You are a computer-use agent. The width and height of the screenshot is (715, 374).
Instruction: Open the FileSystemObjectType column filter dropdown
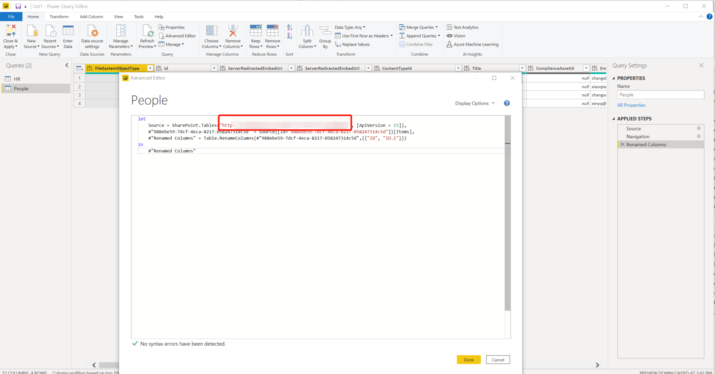coord(150,68)
